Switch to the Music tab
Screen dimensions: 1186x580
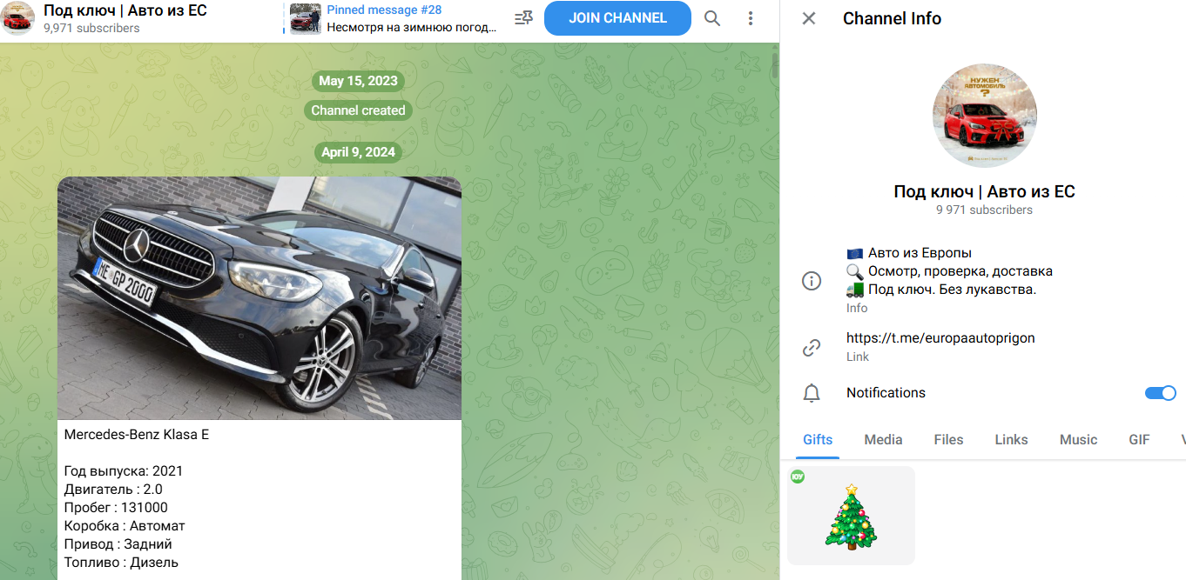(x=1078, y=440)
